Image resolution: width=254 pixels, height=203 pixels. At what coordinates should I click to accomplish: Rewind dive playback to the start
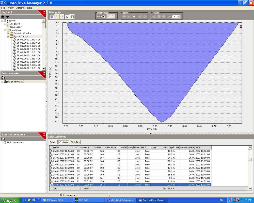154,16
